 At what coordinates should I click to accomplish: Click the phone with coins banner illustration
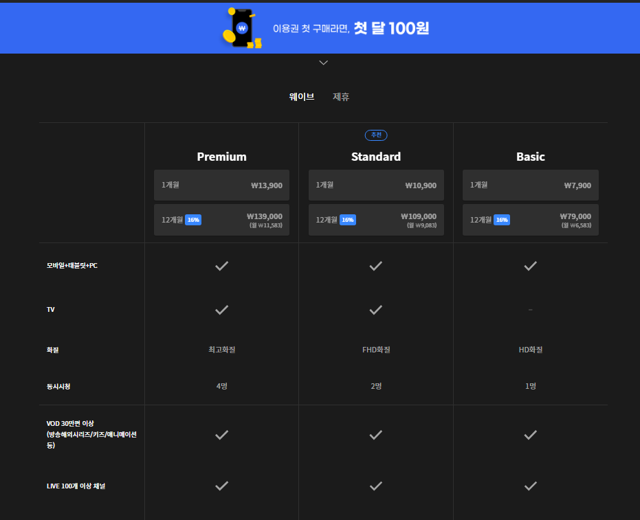pyautogui.click(x=242, y=28)
